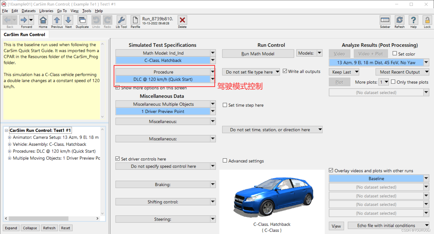Open the Back history dropdown arrow
Image resolution: width=434 pixels, height=234 pixels.
tap(14, 20)
